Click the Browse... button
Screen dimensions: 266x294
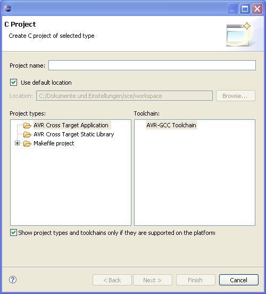[236, 96]
